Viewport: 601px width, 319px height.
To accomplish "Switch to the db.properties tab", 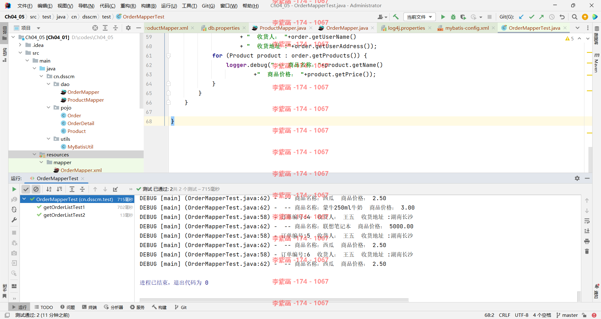I will click(x=224, y=28).
